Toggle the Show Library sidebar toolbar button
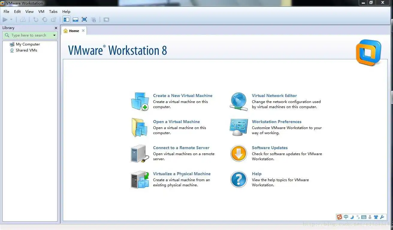Viewport: 393px width, 230px height. (66, 20)
